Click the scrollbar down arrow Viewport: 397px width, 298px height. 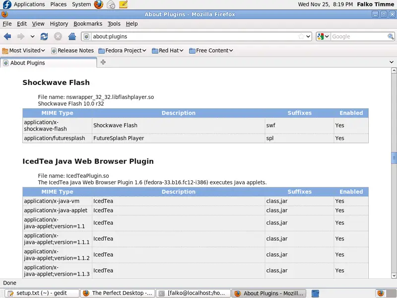click(394, 276)
